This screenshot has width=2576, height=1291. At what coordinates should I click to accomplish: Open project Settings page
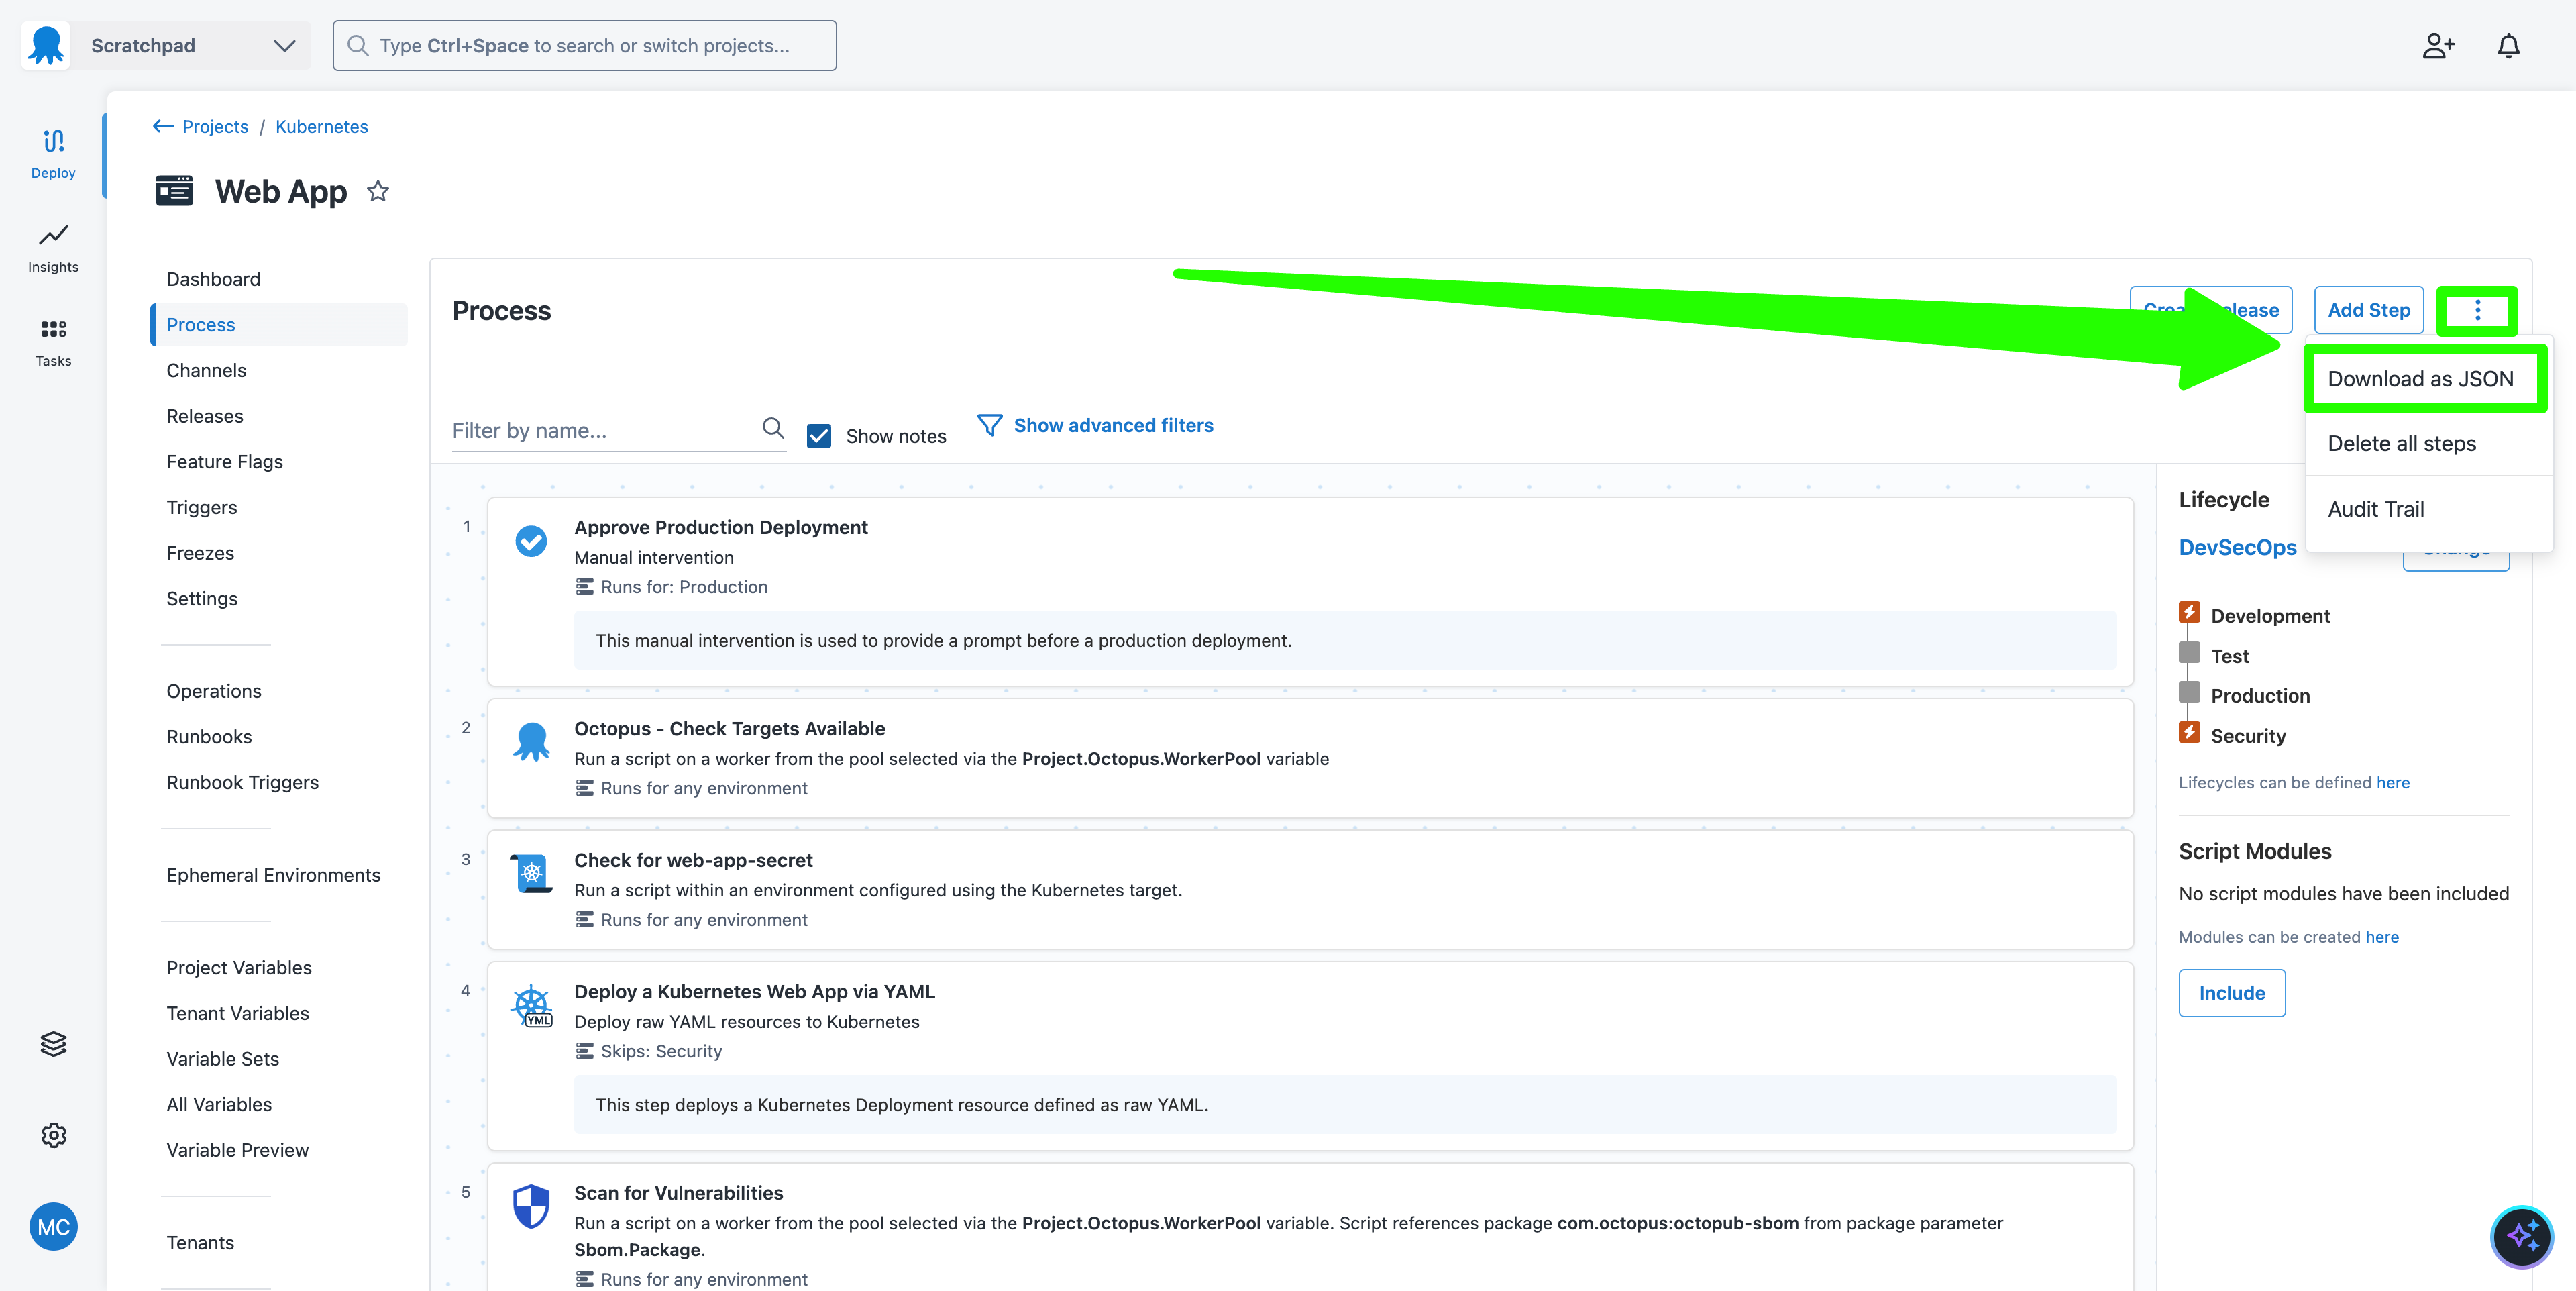(x=202, y=598)
